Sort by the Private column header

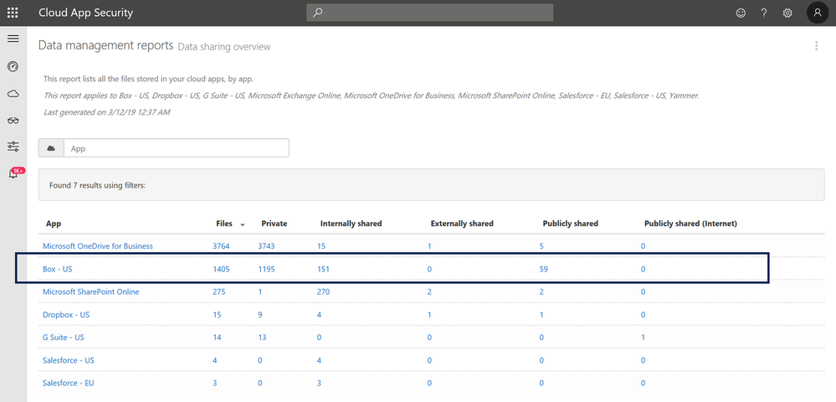click(x=274, y=224)
